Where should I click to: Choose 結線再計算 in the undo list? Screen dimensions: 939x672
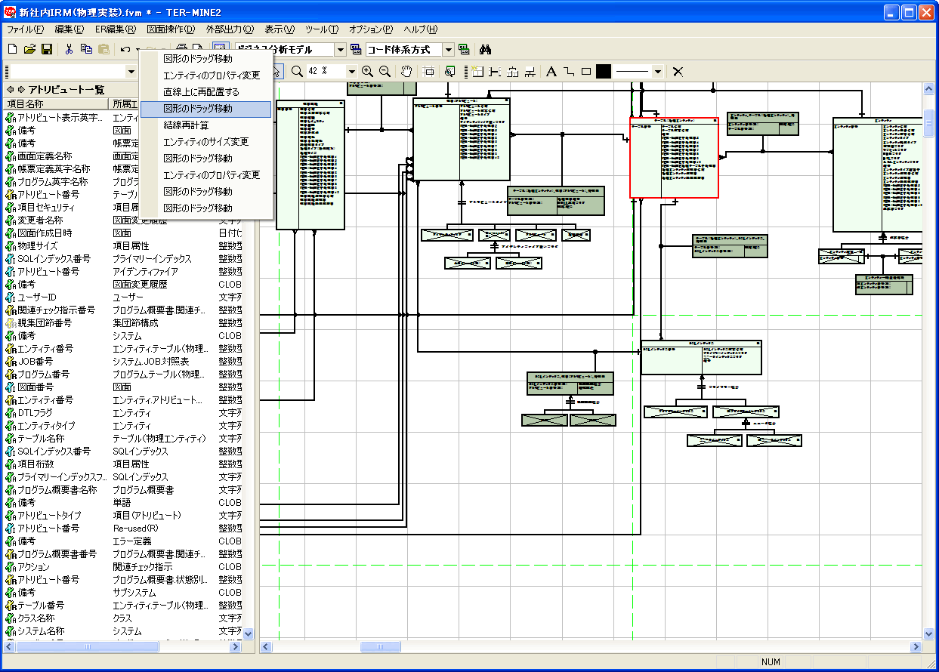pyautogui.click(x=205, y=125)
